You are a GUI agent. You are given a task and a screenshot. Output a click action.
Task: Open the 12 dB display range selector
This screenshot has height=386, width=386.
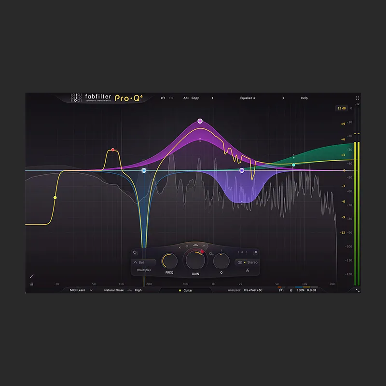pos(342,108)
